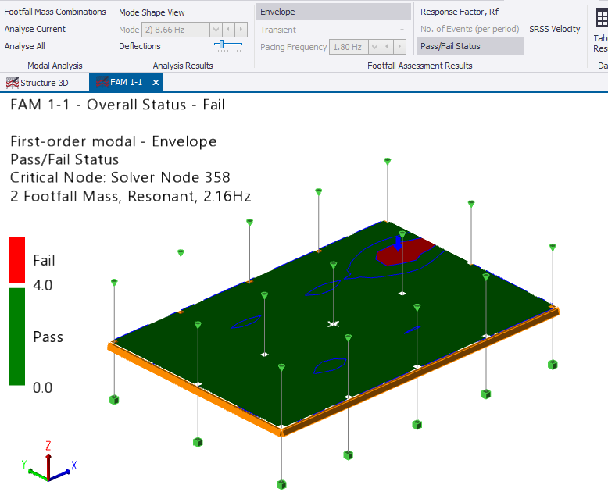The image size is (608, 499).
Task: Open the Mode frequency dropdown
Action: (216, 30)
